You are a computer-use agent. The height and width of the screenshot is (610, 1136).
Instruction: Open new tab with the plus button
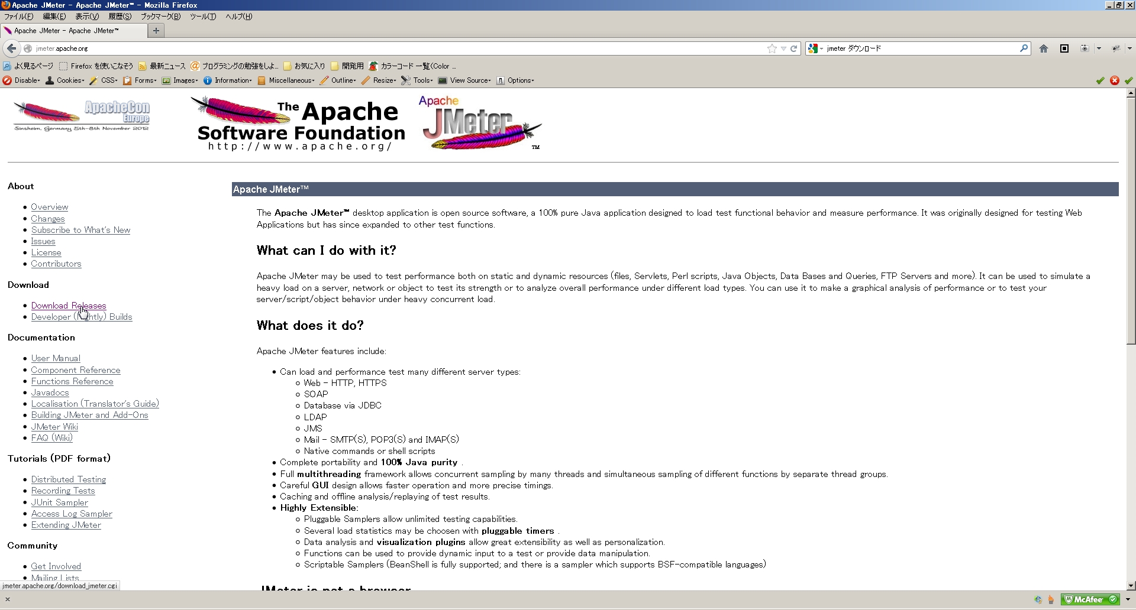156,31
